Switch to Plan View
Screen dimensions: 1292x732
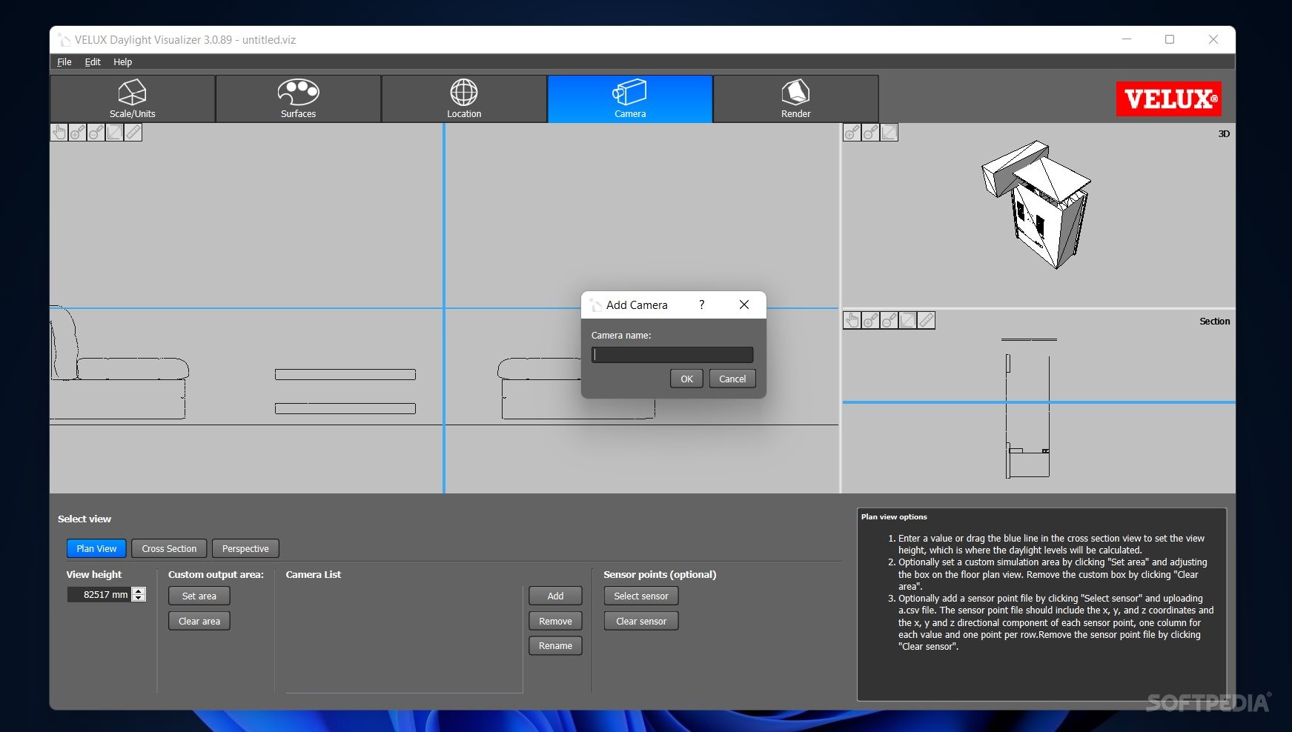coord(96,548)
